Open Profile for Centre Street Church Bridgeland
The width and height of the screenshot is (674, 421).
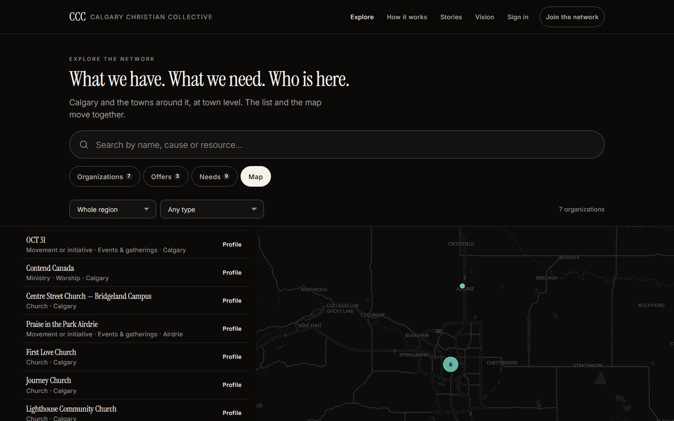(x=232, y=300)
